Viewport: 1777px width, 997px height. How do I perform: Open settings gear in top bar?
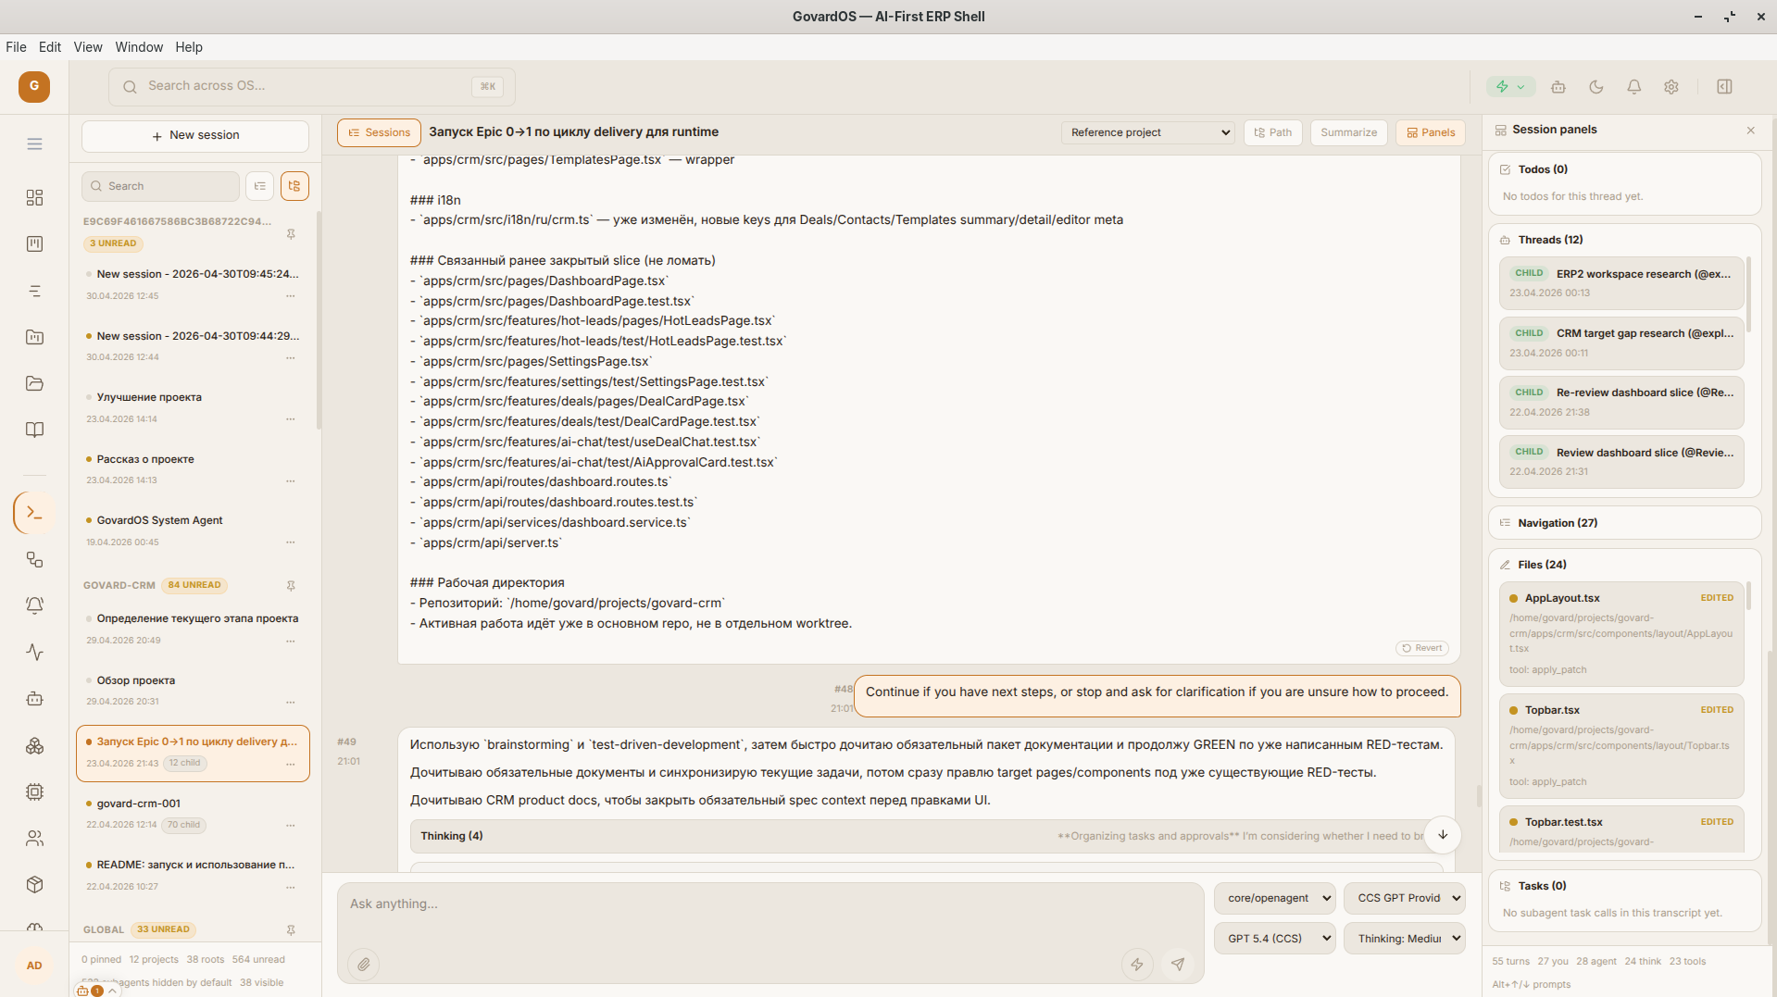[1671, 86]
